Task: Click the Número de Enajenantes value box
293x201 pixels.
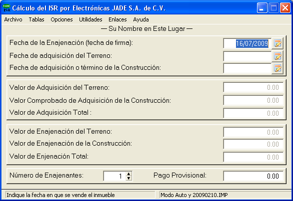Action: click(114, 176)
